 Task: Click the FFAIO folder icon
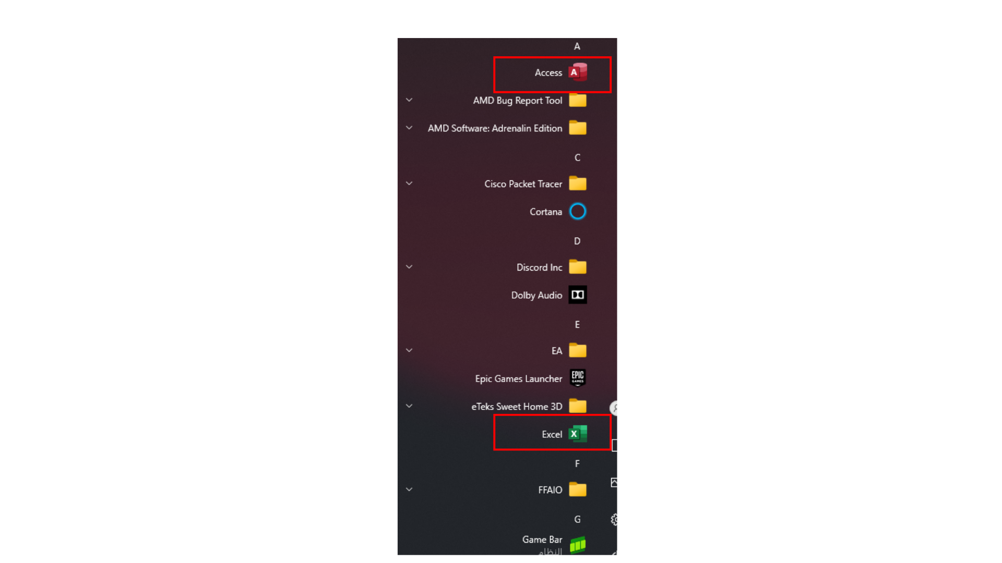[578, 489]
